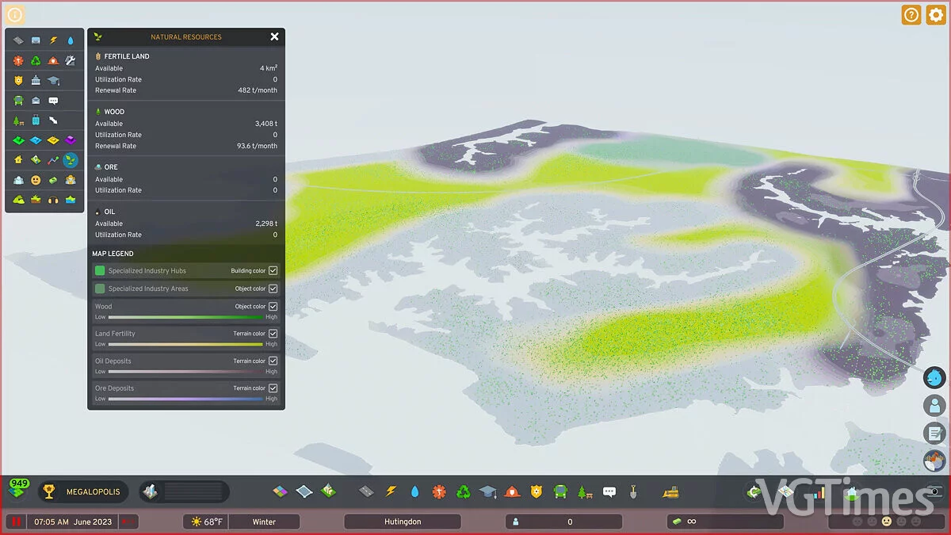
Task: Open the Parks and Recreation build menu
Action: [x=586, y=491]
